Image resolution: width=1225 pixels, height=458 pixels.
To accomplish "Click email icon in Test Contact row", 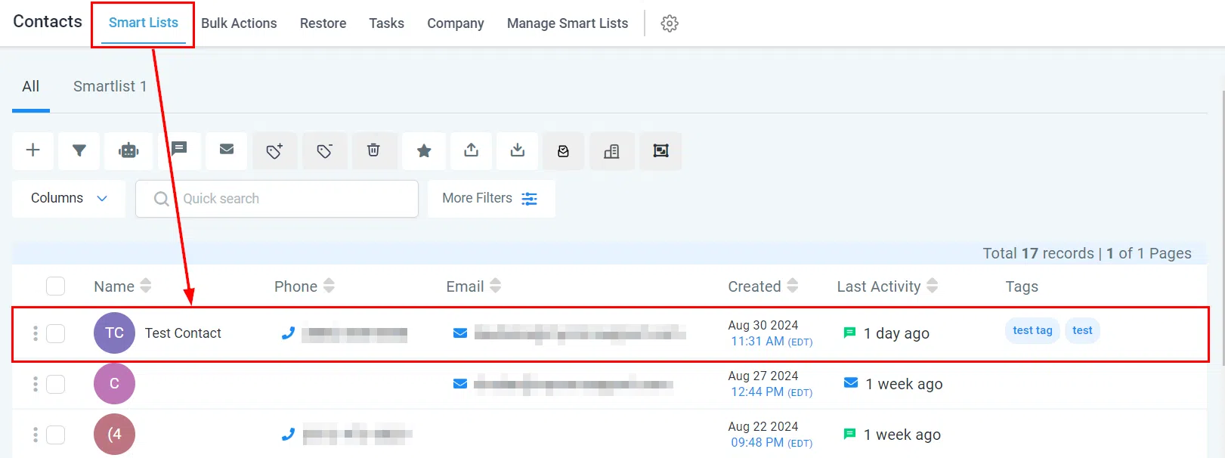I will click(459, 333).
